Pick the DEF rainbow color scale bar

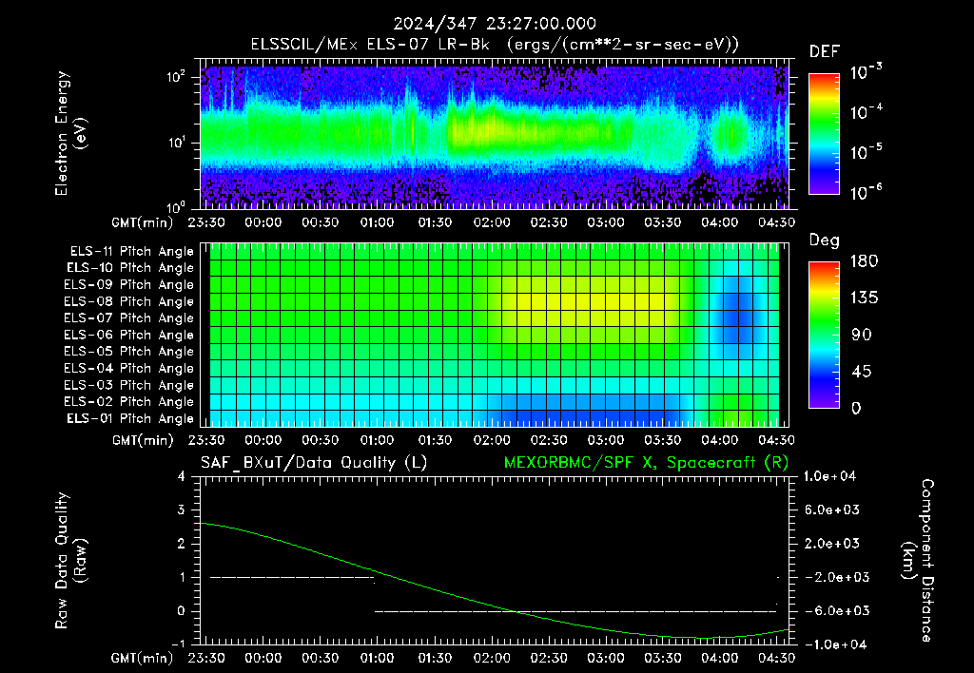(824, 133)
